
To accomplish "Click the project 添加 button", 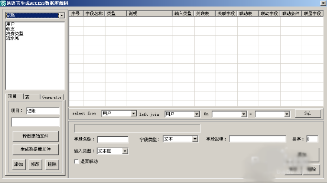I will (19, 164).
